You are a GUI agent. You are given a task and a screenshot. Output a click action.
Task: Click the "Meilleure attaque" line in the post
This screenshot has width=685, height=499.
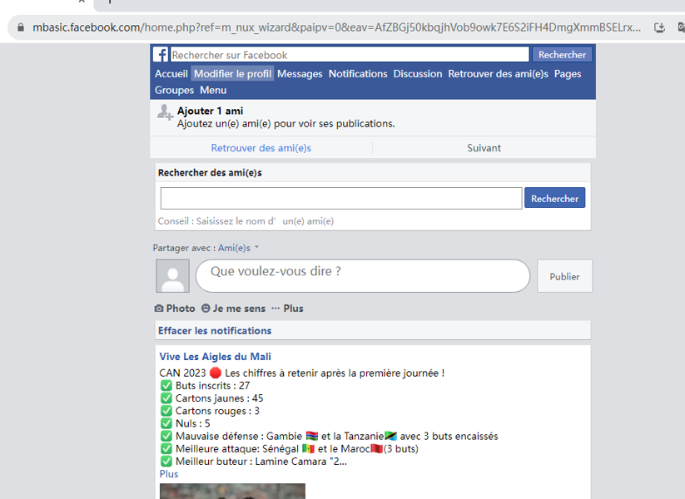click(x=297, y=449)
